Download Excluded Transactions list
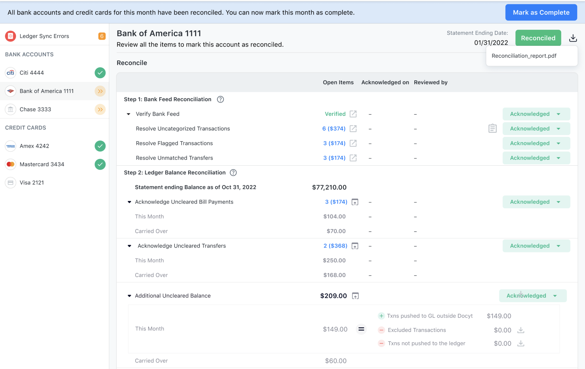Screen dimensions: 585x369 521,330
